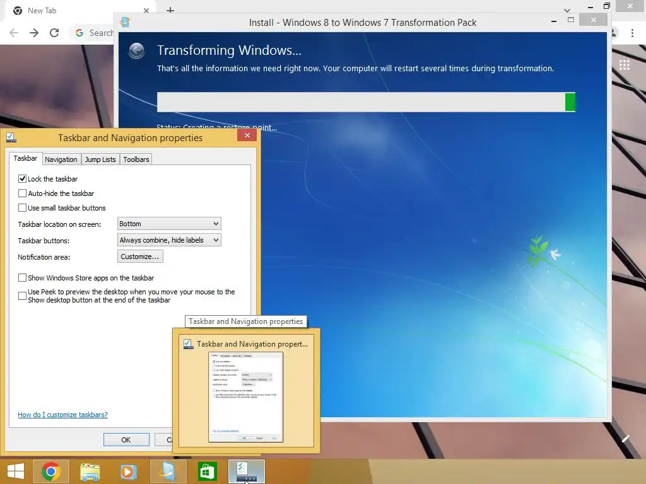The width and height of the screenshot is (646, 484).
Task: Switch to the Taskbar tab
Action: 25,158
